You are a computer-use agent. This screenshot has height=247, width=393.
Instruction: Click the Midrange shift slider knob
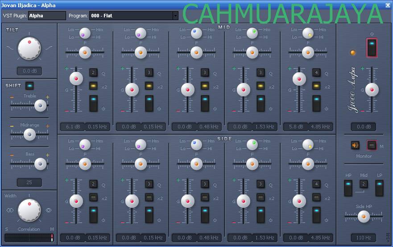tap(29, 135)
